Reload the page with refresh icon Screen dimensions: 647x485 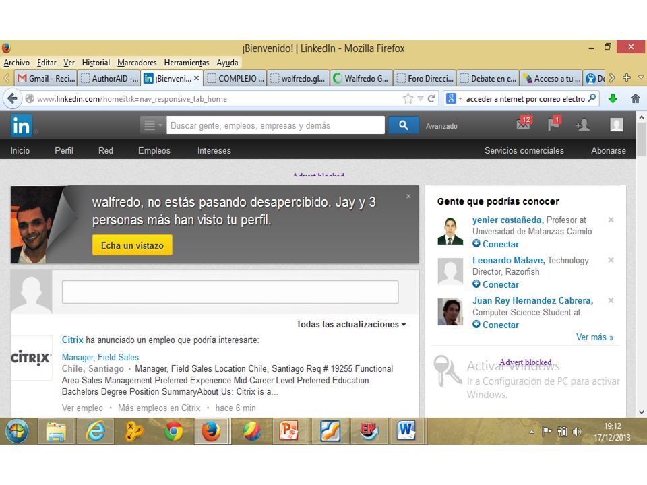(x=431, y=98)
